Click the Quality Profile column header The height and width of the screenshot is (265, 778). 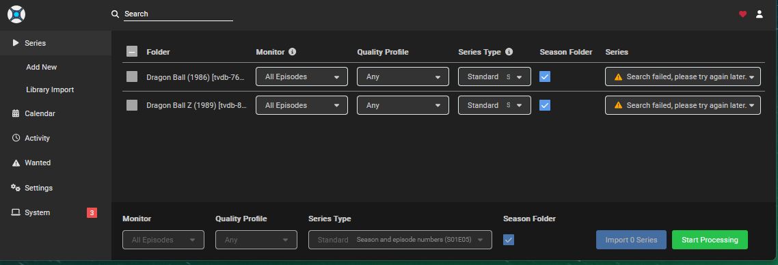[383, 52]
